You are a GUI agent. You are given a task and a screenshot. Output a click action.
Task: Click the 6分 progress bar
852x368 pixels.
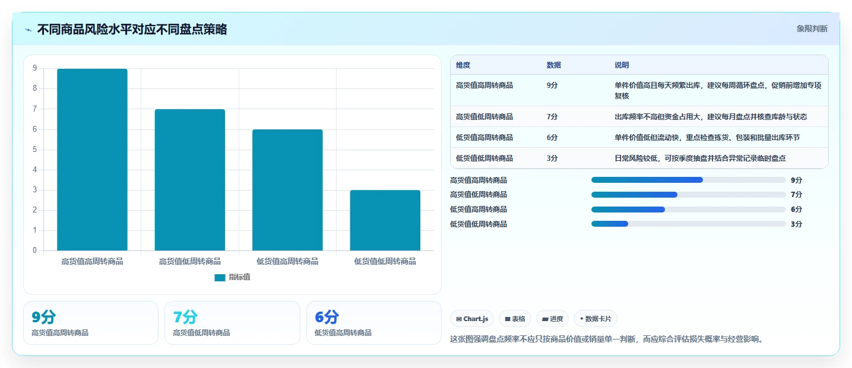[x=689, y=210]
